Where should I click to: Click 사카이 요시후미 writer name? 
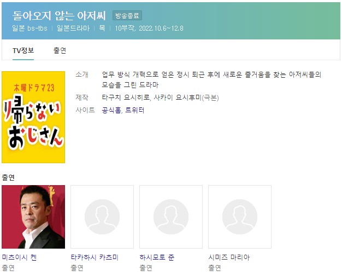(x=178, y=97)
